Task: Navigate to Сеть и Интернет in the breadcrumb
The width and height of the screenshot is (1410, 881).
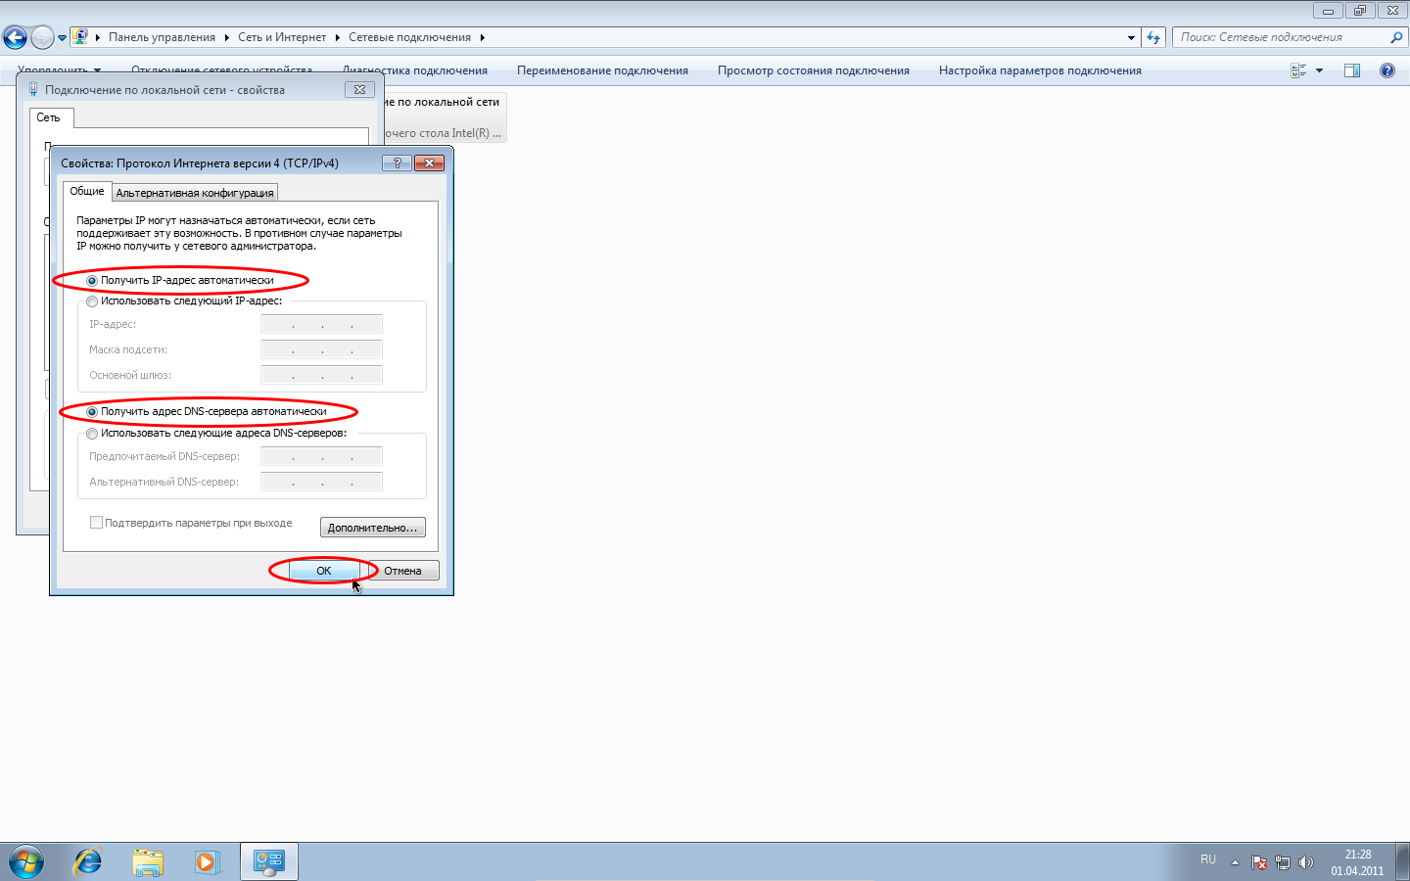Action: (x=282, y=37)
